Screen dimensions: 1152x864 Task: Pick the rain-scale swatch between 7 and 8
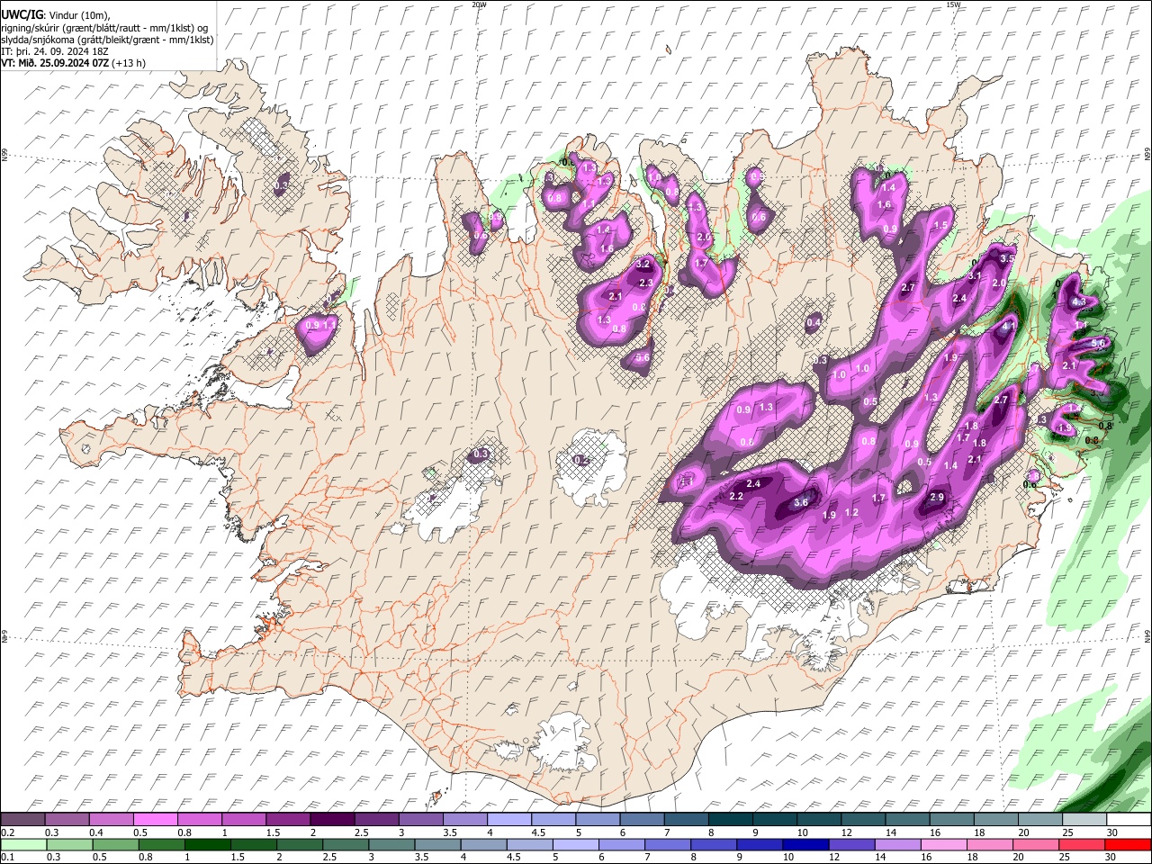pos(669,844)
